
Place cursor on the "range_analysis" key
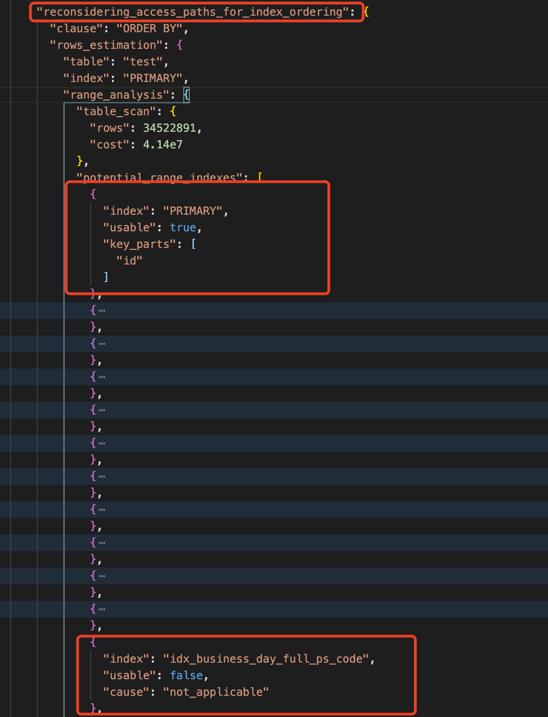(x=116, y=95)
